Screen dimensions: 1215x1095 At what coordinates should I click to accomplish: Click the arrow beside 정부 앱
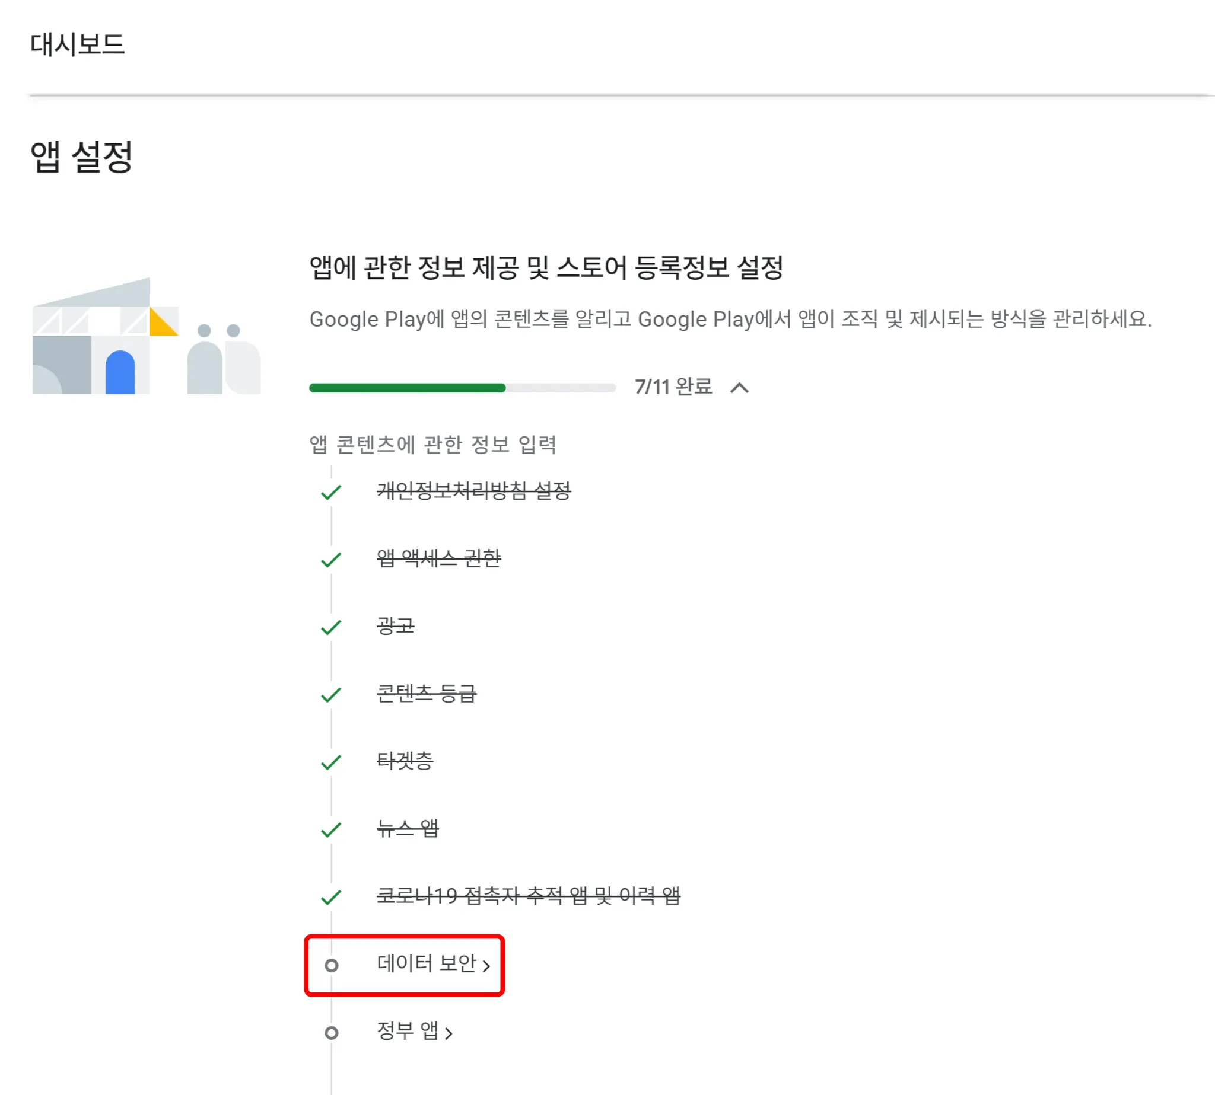[x=448, y=1033]
